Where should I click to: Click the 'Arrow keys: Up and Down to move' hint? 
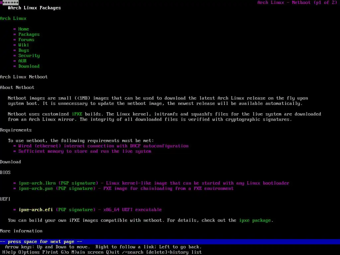(x=46, y=247)
